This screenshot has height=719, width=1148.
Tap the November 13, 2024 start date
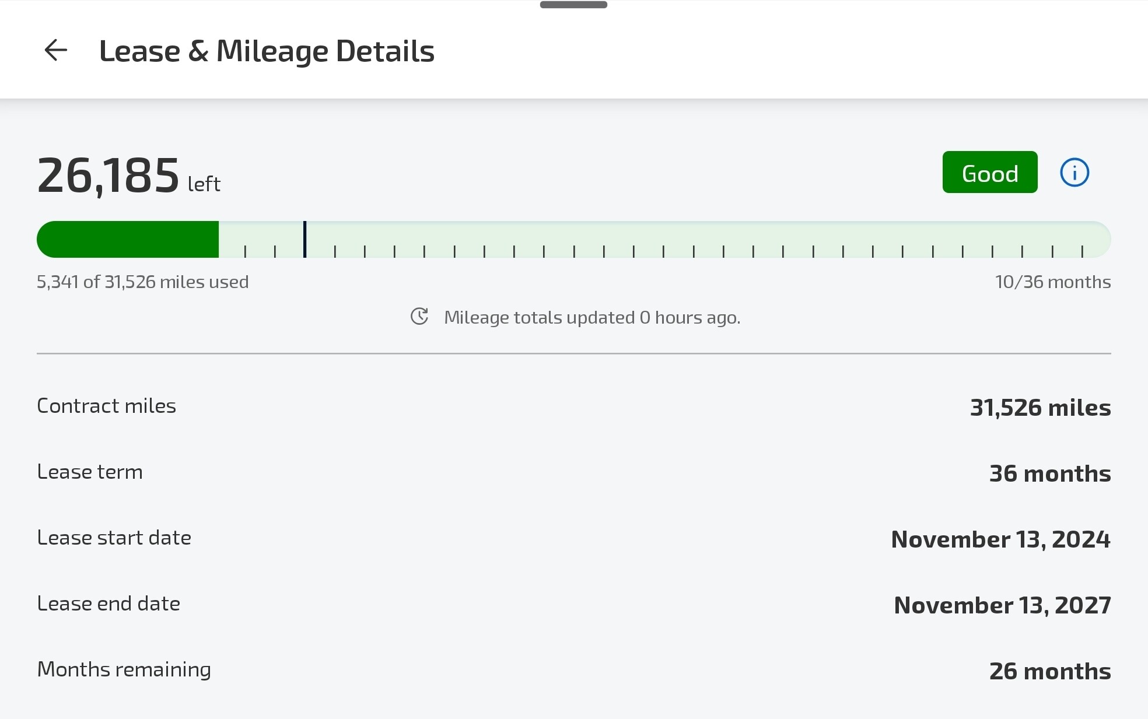1000,539
